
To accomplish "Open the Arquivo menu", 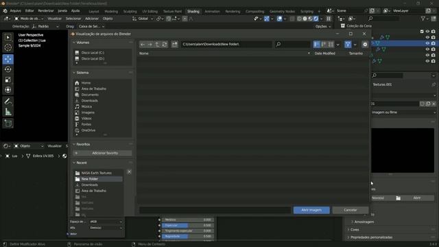I will (x=15, y=11).
